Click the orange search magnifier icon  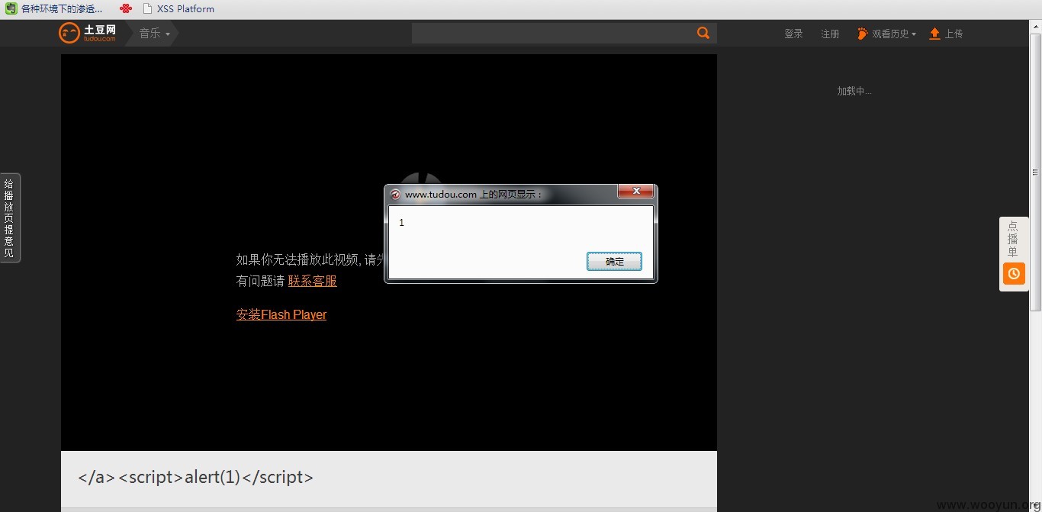click(x=703, y=33)
